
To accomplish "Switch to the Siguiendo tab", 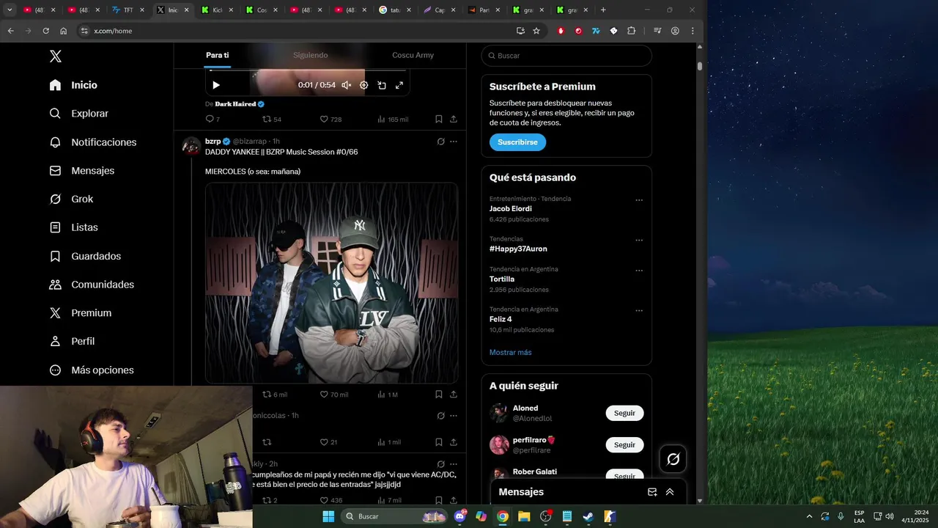I will 311,55.
